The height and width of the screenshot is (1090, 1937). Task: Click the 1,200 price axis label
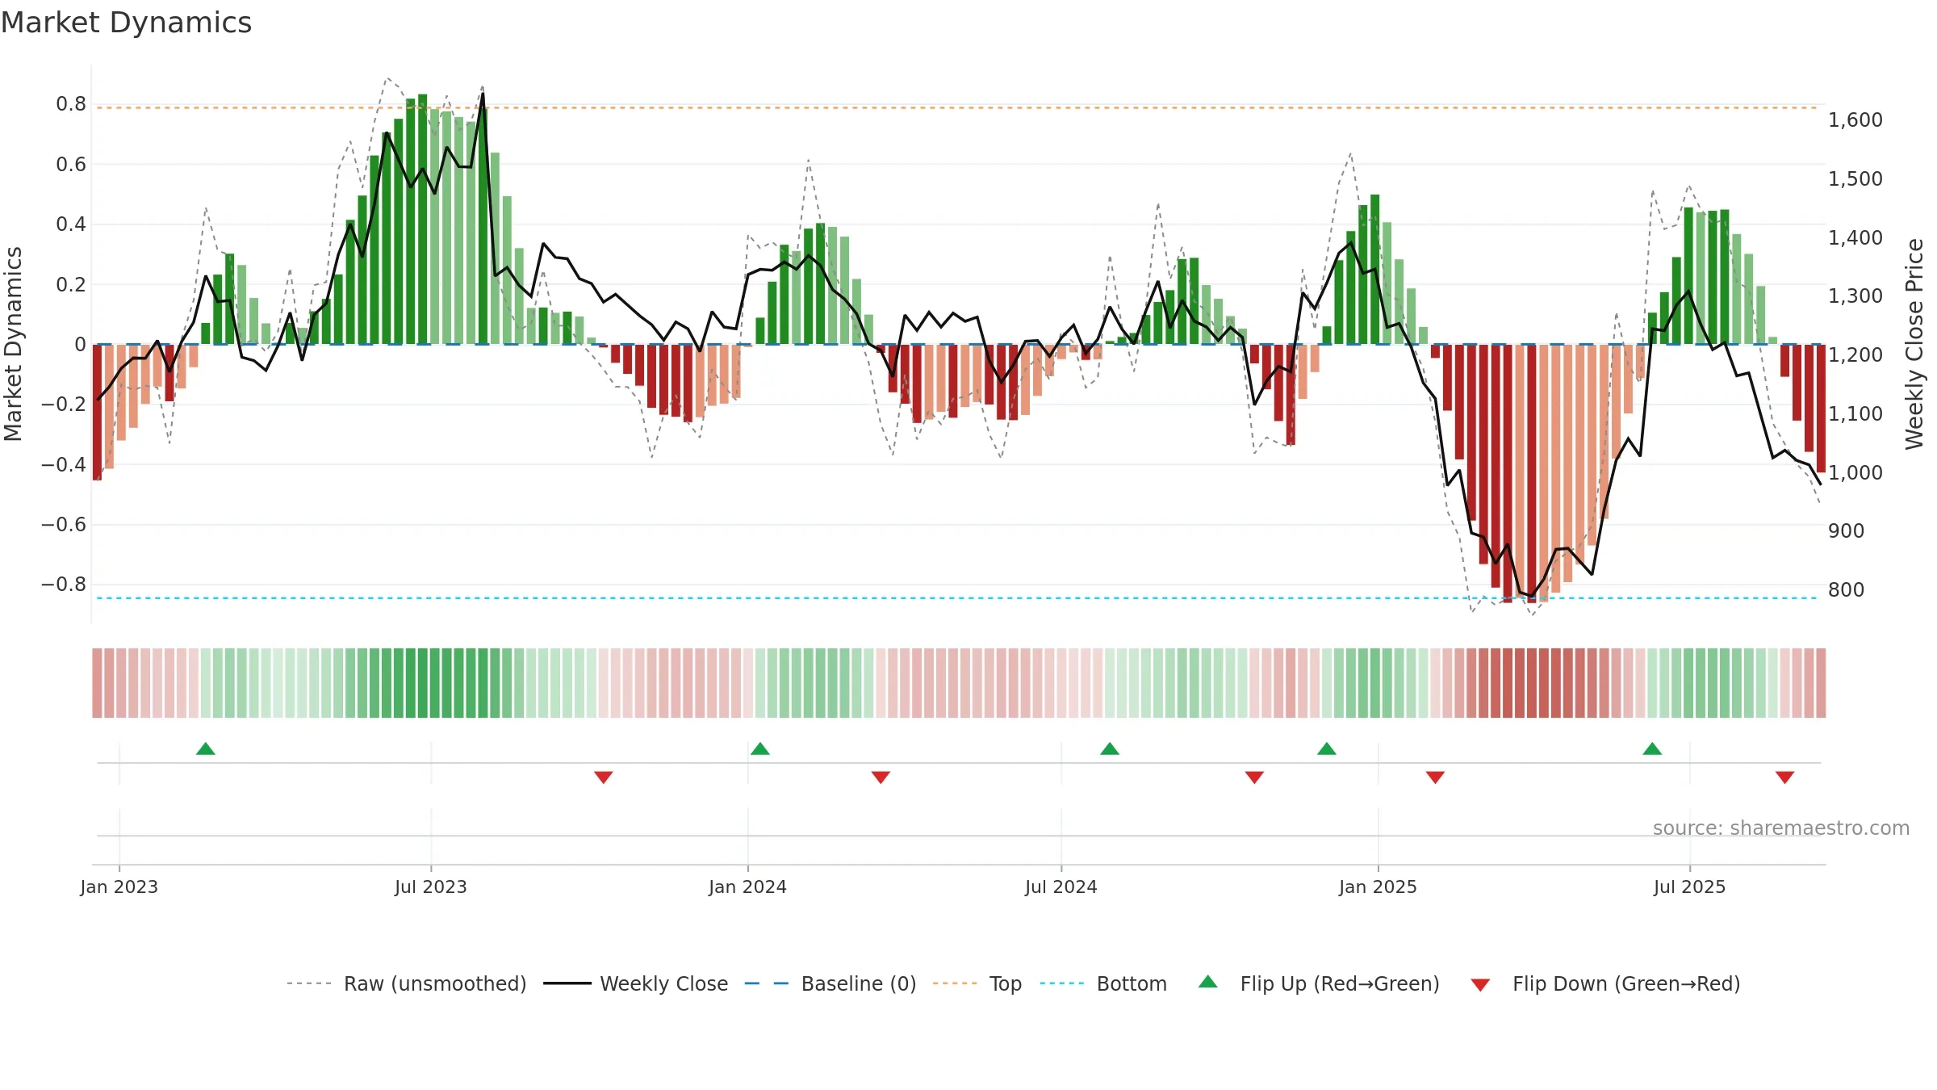click(1855, 354)
